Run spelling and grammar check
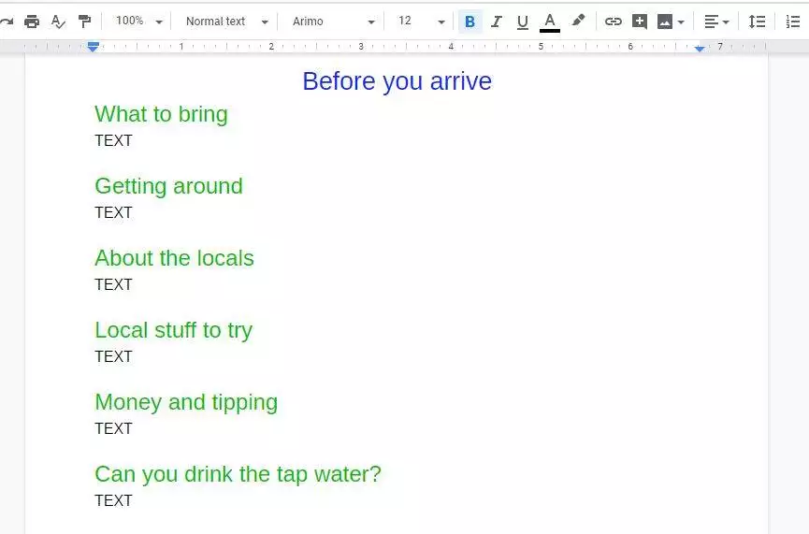The height and width of the screenshot is (534, 809). click(58, 22)
